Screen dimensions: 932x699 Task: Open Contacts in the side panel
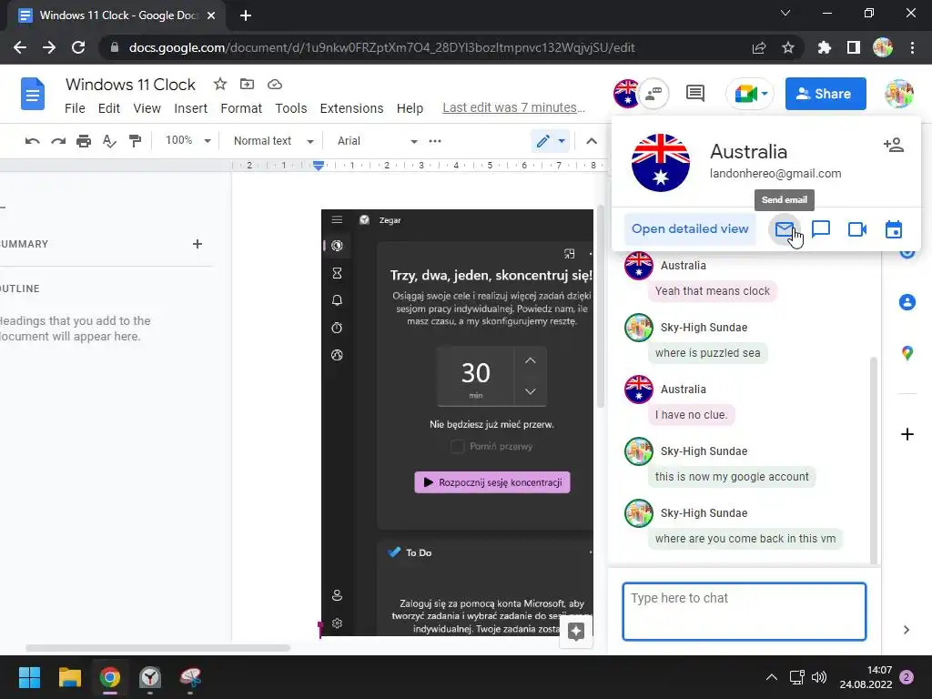point(907,302)
